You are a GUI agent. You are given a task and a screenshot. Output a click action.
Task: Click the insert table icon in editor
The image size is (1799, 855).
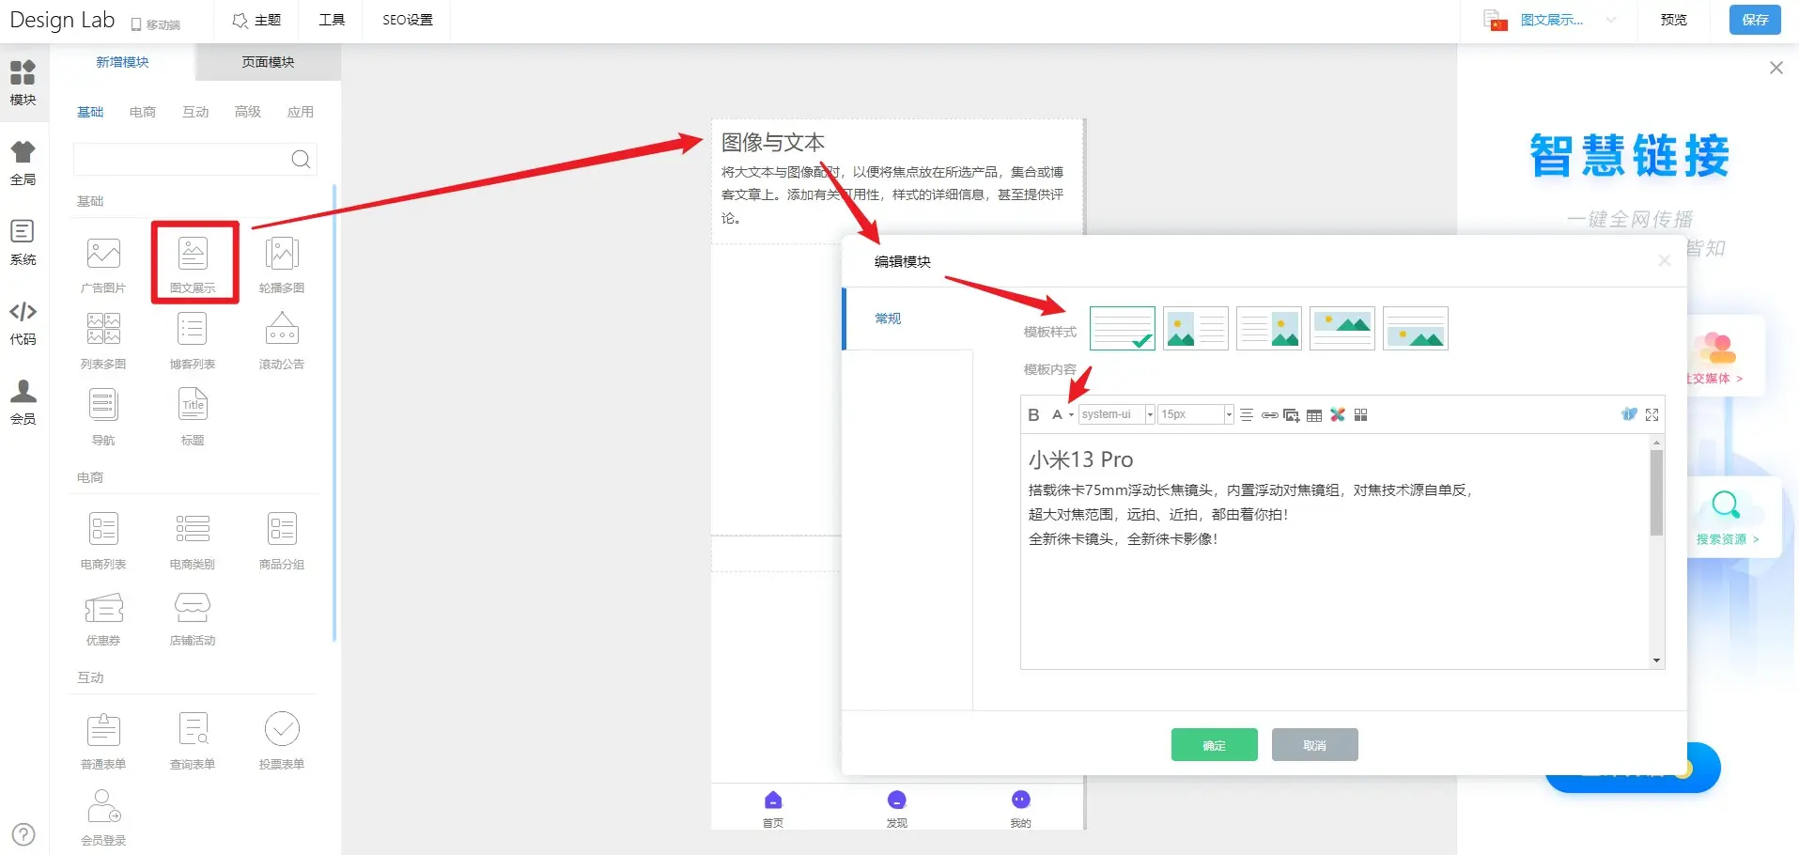[1314, 414]
